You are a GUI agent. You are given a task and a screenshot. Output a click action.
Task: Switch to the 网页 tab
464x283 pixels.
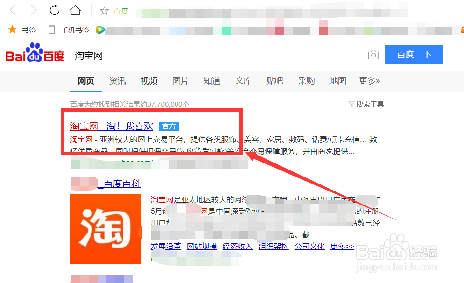click(85, 81)
